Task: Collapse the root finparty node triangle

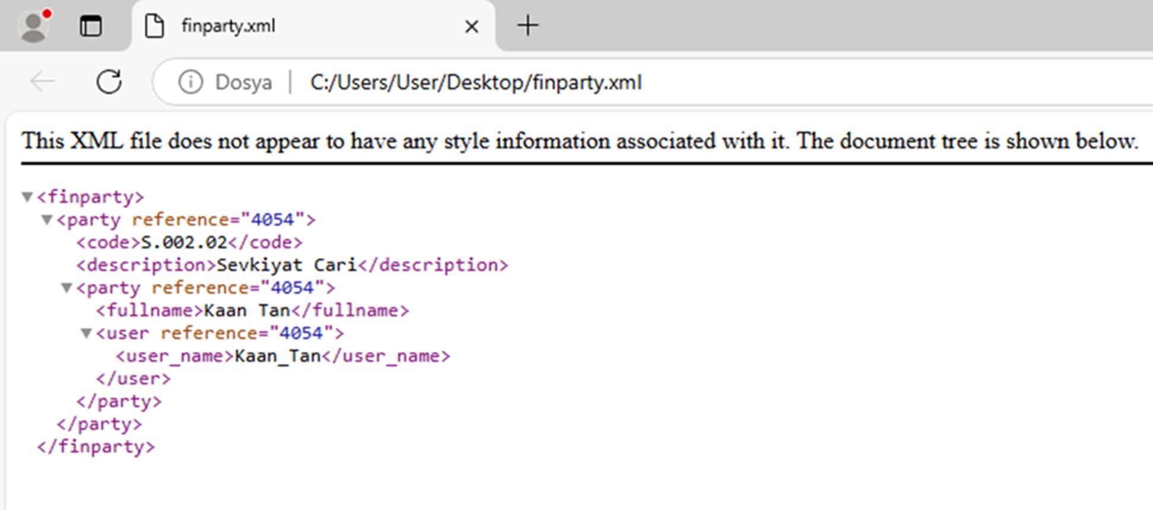Action: pyautogui.click(x=27, y=197)
